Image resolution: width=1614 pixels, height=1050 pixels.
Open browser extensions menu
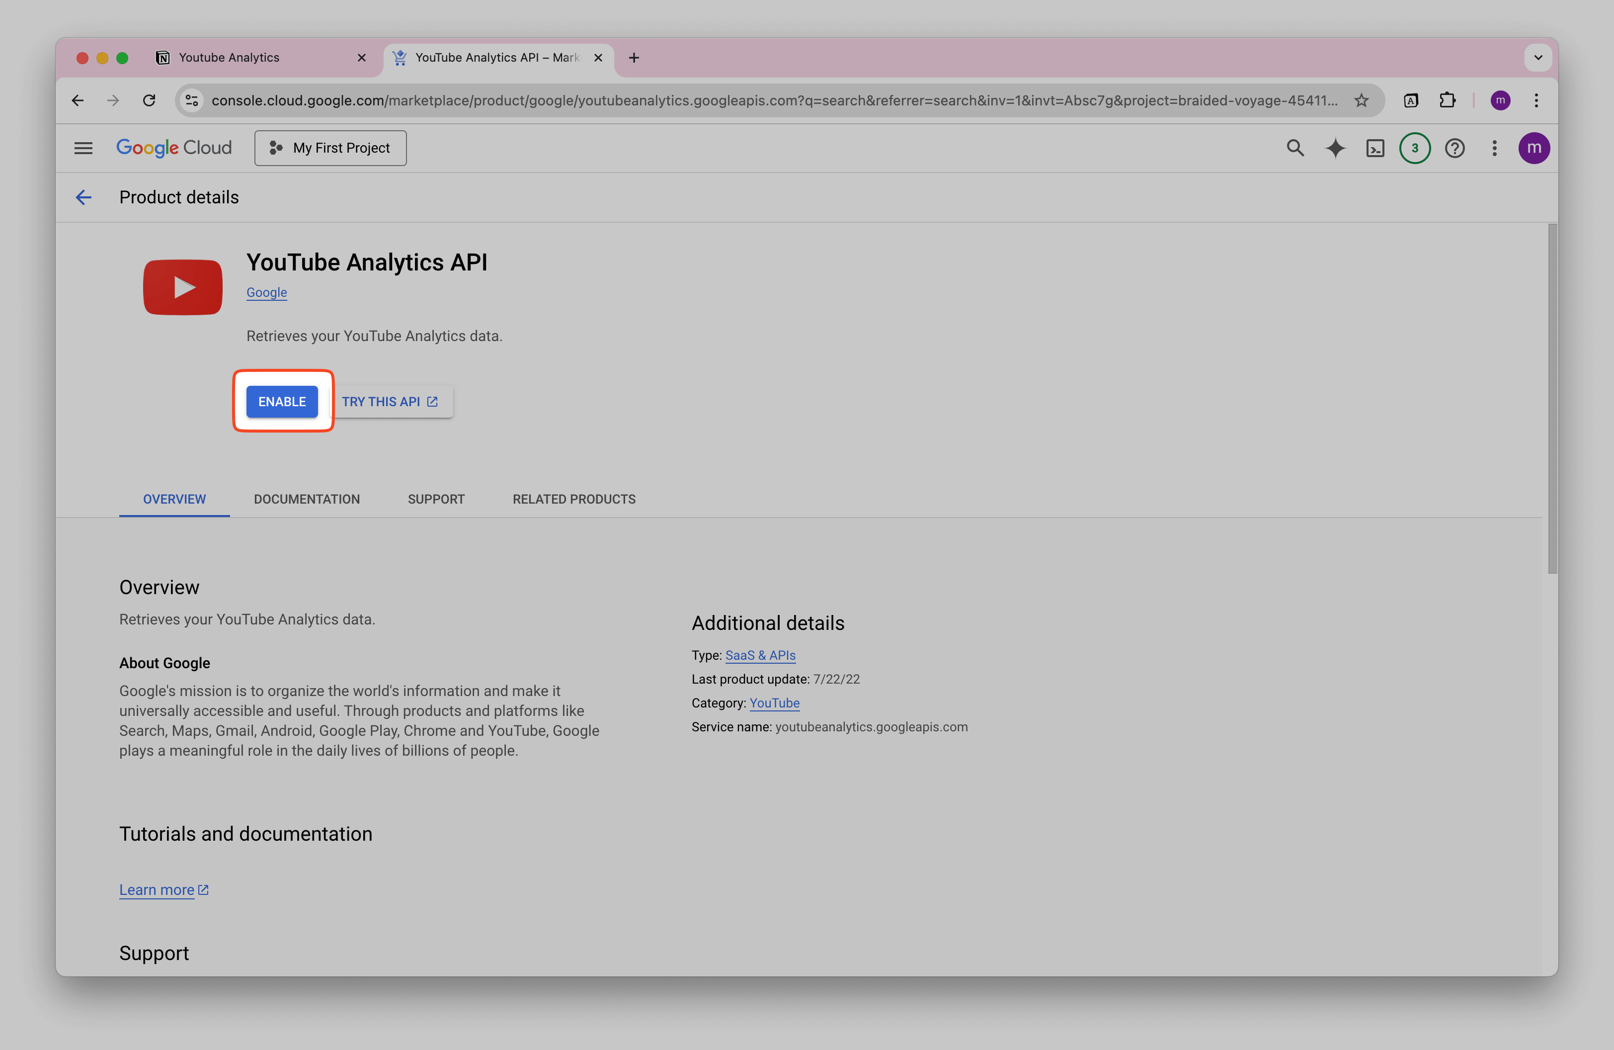pos(1448,100)
